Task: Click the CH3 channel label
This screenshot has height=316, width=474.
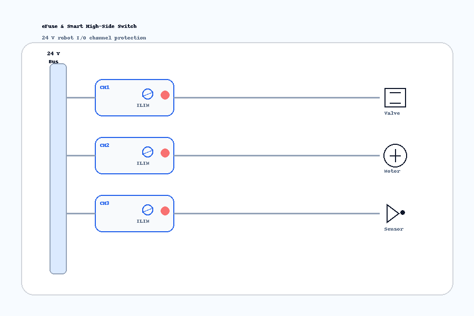Action: [x=105, y=203]
